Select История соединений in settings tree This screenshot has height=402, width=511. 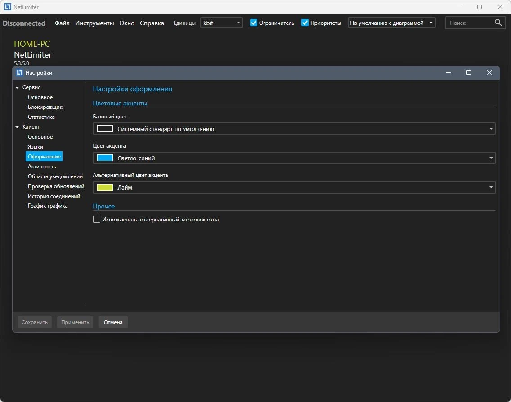54,196
